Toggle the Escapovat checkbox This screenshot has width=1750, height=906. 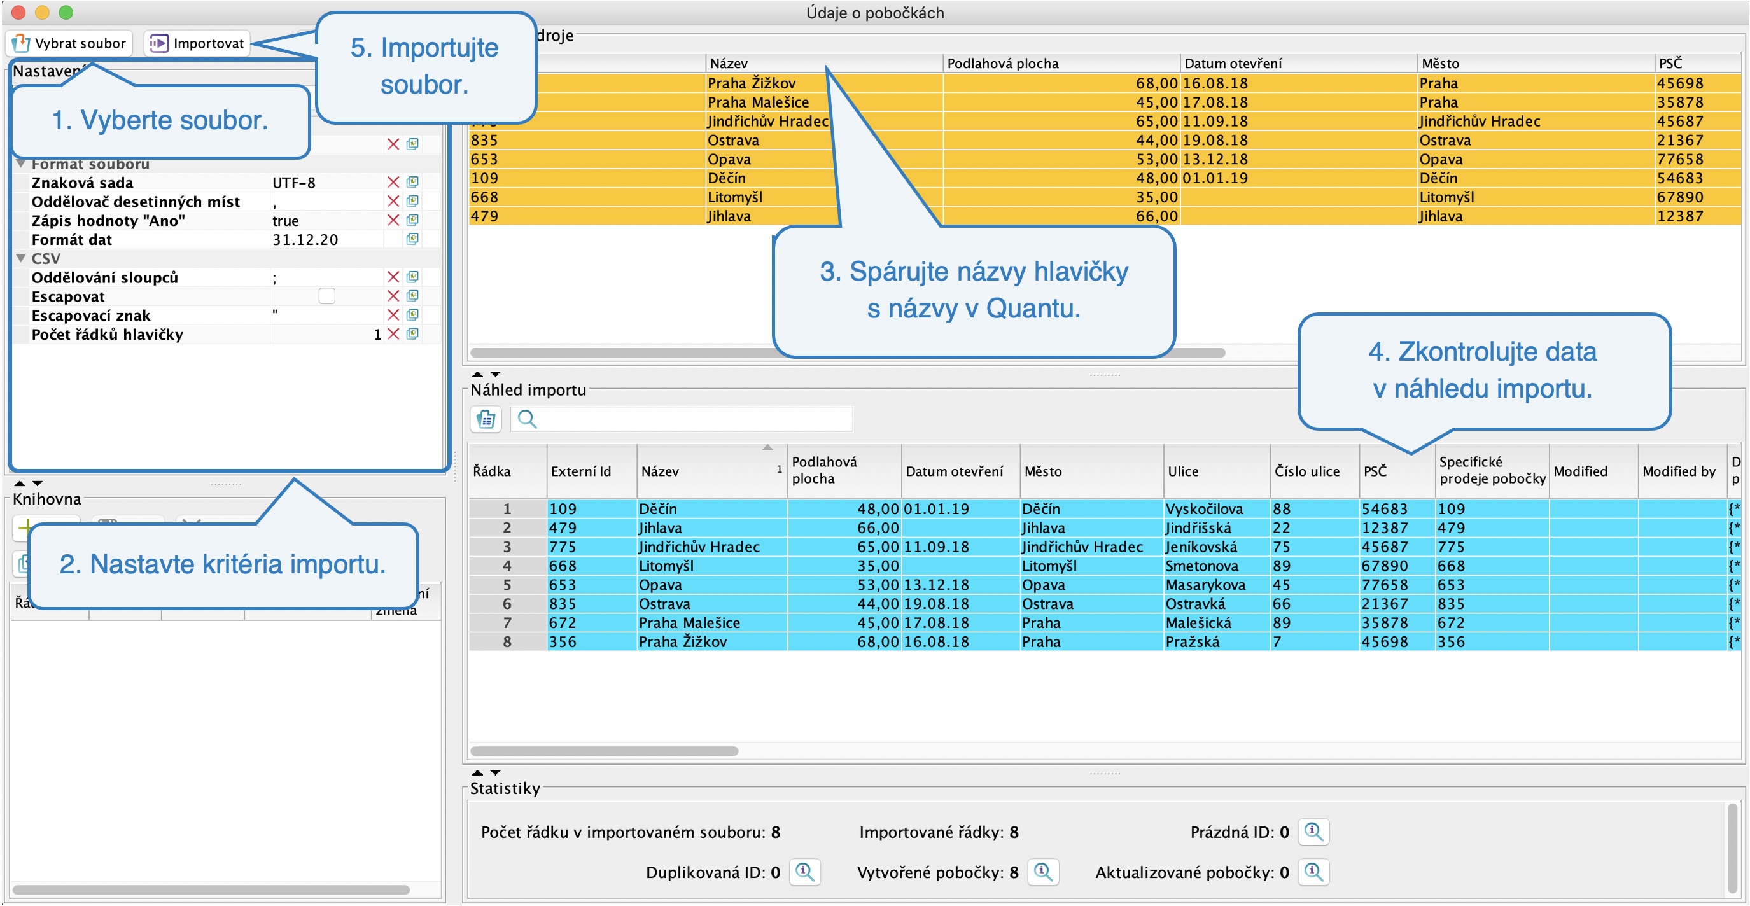(x=326, y=296)
